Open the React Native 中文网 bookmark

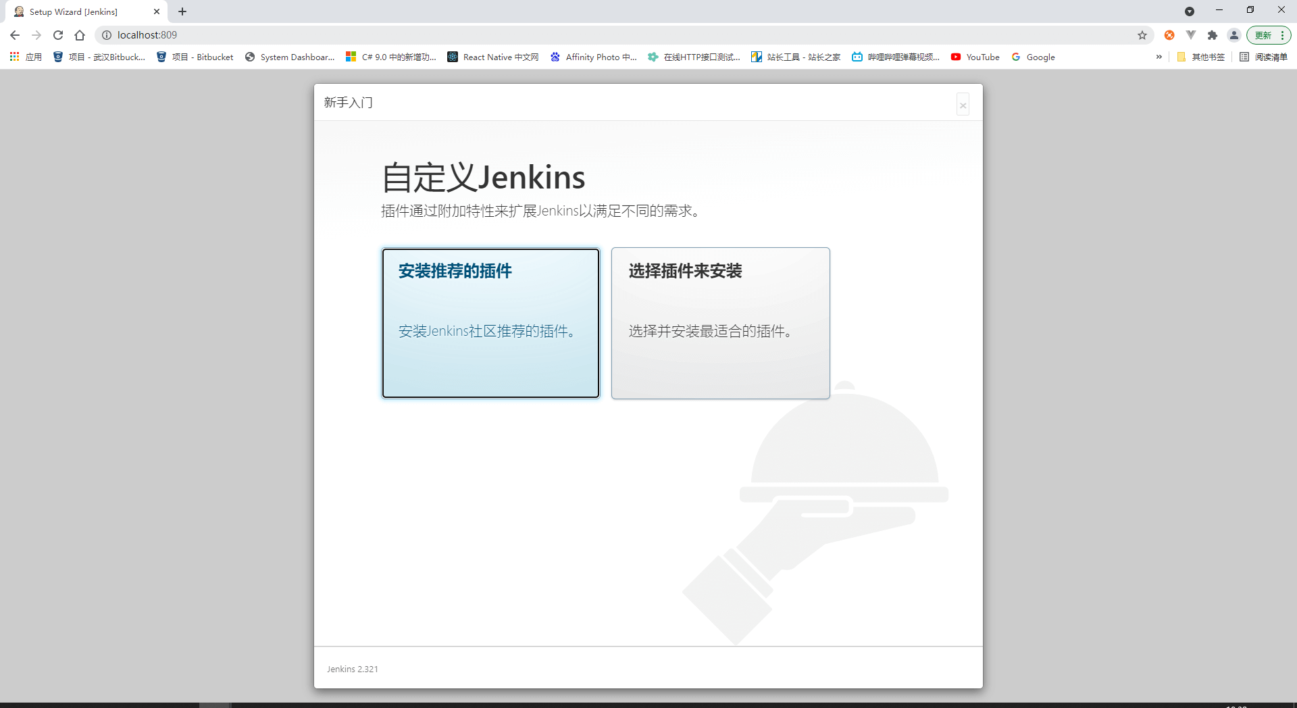[x=493, y=57]
